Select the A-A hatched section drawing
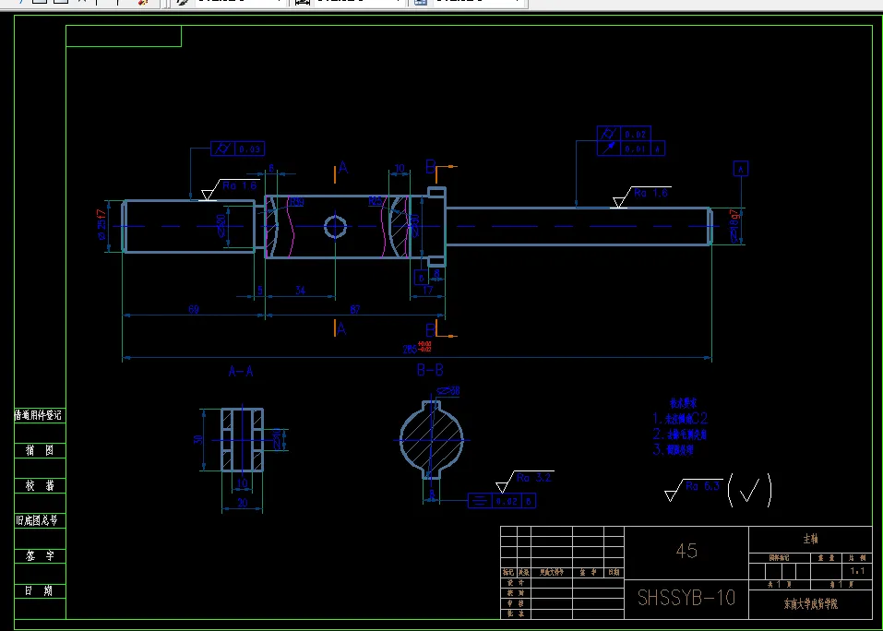 click(x=242, y=440)
